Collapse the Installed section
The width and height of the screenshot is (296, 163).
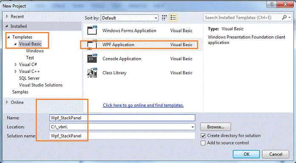point(7,26)
